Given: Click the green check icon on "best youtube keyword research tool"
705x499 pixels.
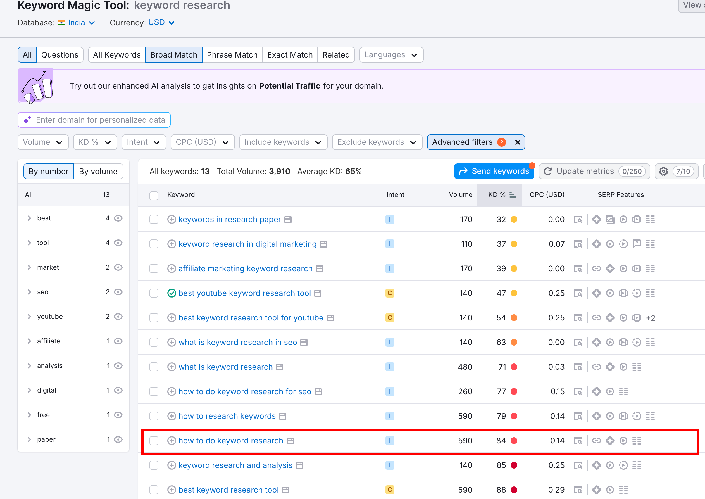Looking at the screenshot, I should pyautogui.click(x=172, y=293).
